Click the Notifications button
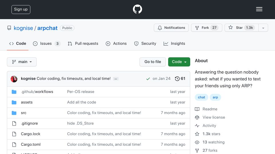The width and height of the screenshot is (275, 154). [x=171, y=28]
